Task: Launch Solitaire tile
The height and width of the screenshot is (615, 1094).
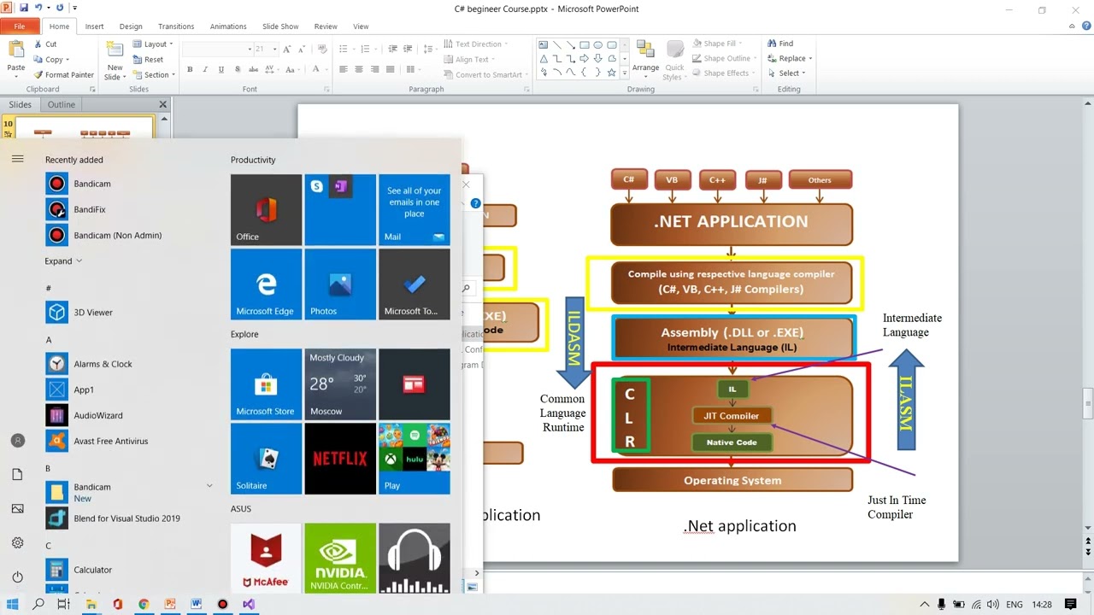Action: point(266,459)
